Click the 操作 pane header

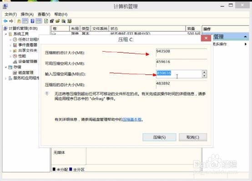[x=207, y=29]
